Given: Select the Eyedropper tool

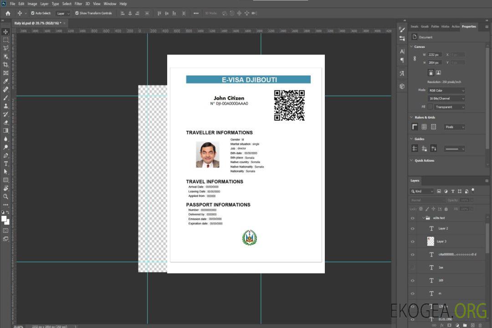Looking at the screenshot, I should pyautogui.click(x=5, y=81).
